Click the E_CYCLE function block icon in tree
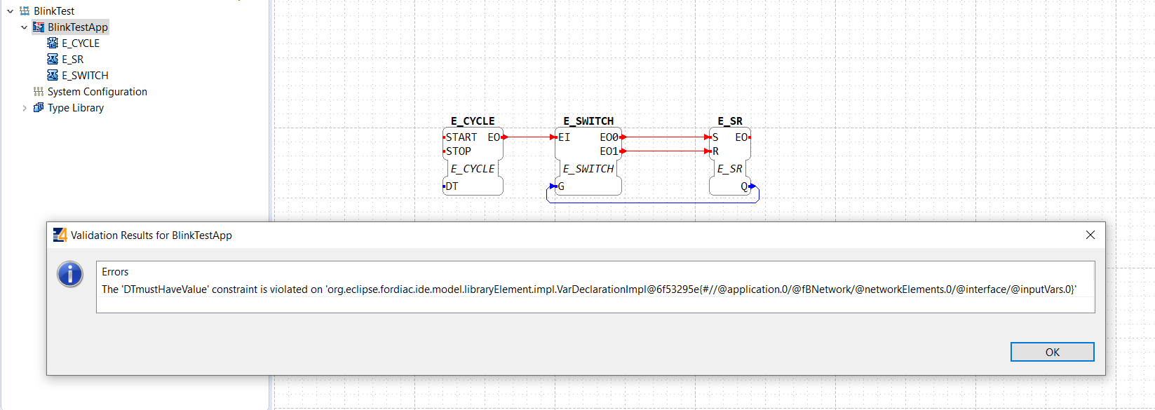1155x410 pixels. (x=53, y=43)
